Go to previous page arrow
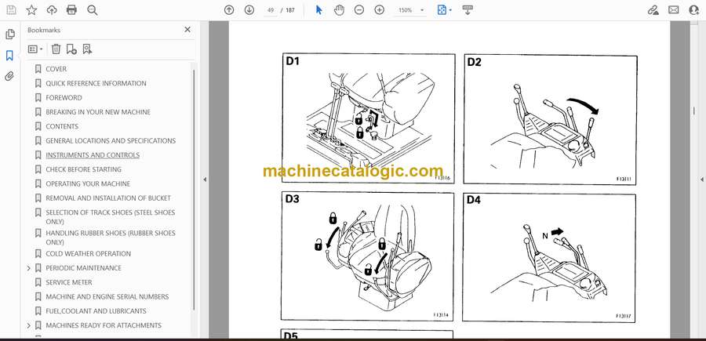 tap(229, 10)
